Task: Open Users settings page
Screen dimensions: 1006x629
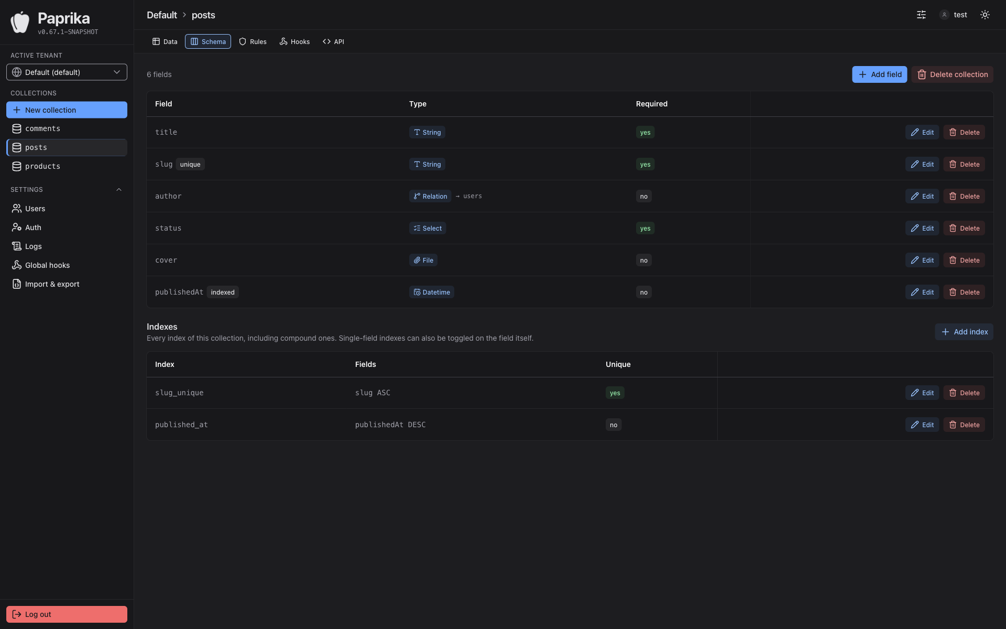Action: pos(67,209)
